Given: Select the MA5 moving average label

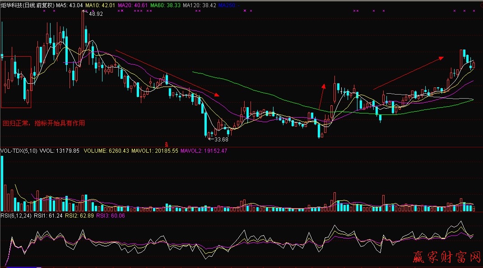Looking at the screenshot, I should [69, 5].
